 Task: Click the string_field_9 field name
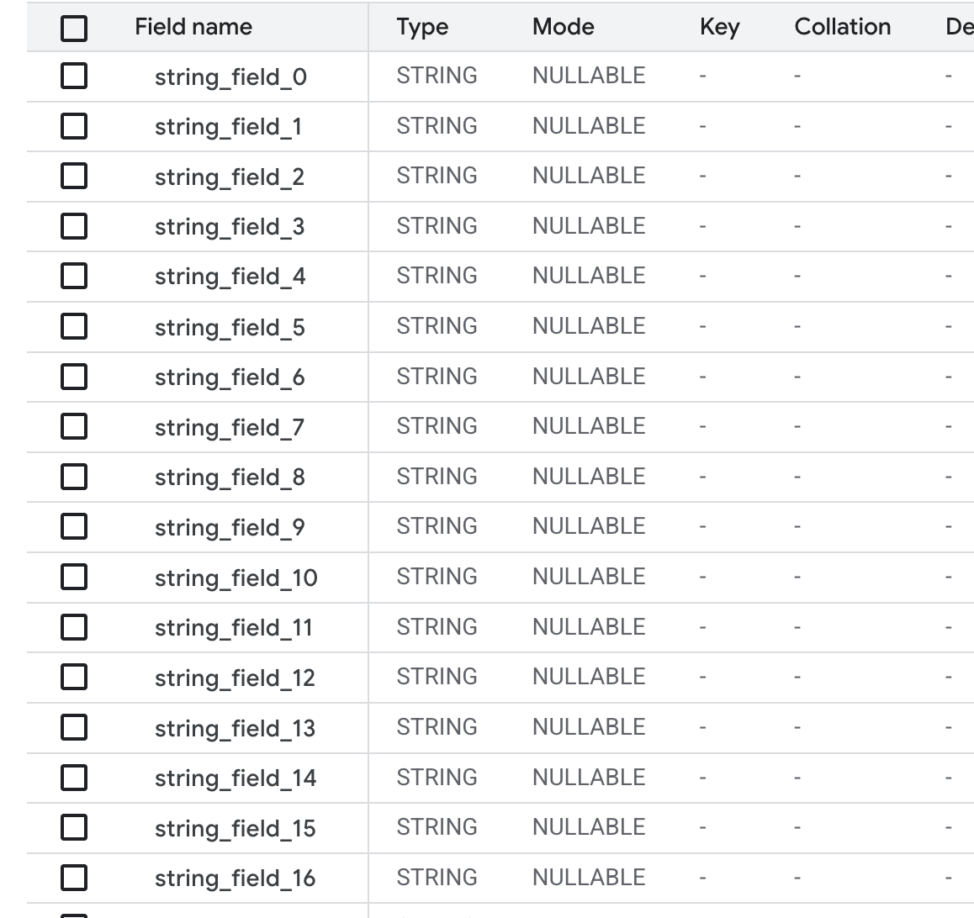[229, 527]
